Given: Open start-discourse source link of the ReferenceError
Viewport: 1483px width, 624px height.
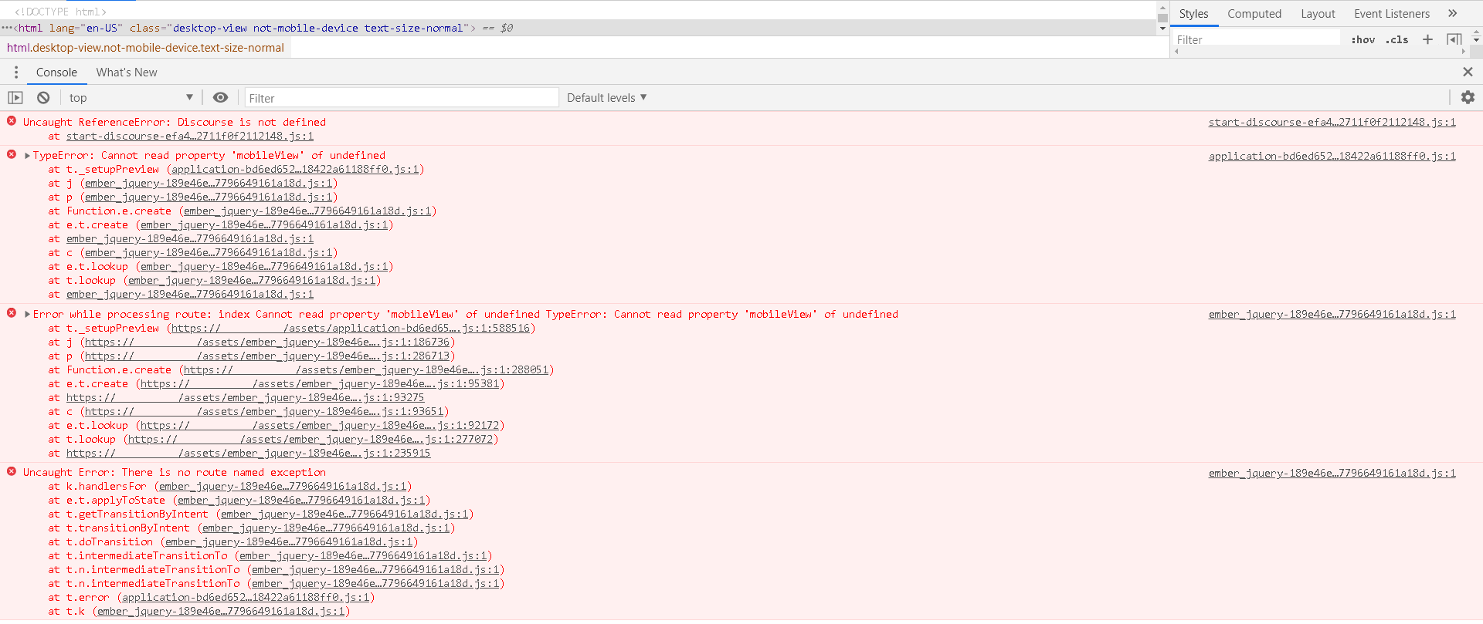Looking at the screenshot, I should [x=1332, y=122].
